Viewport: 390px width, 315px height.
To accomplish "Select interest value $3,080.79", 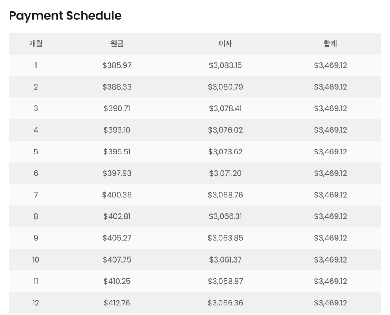I will [225, 87].
